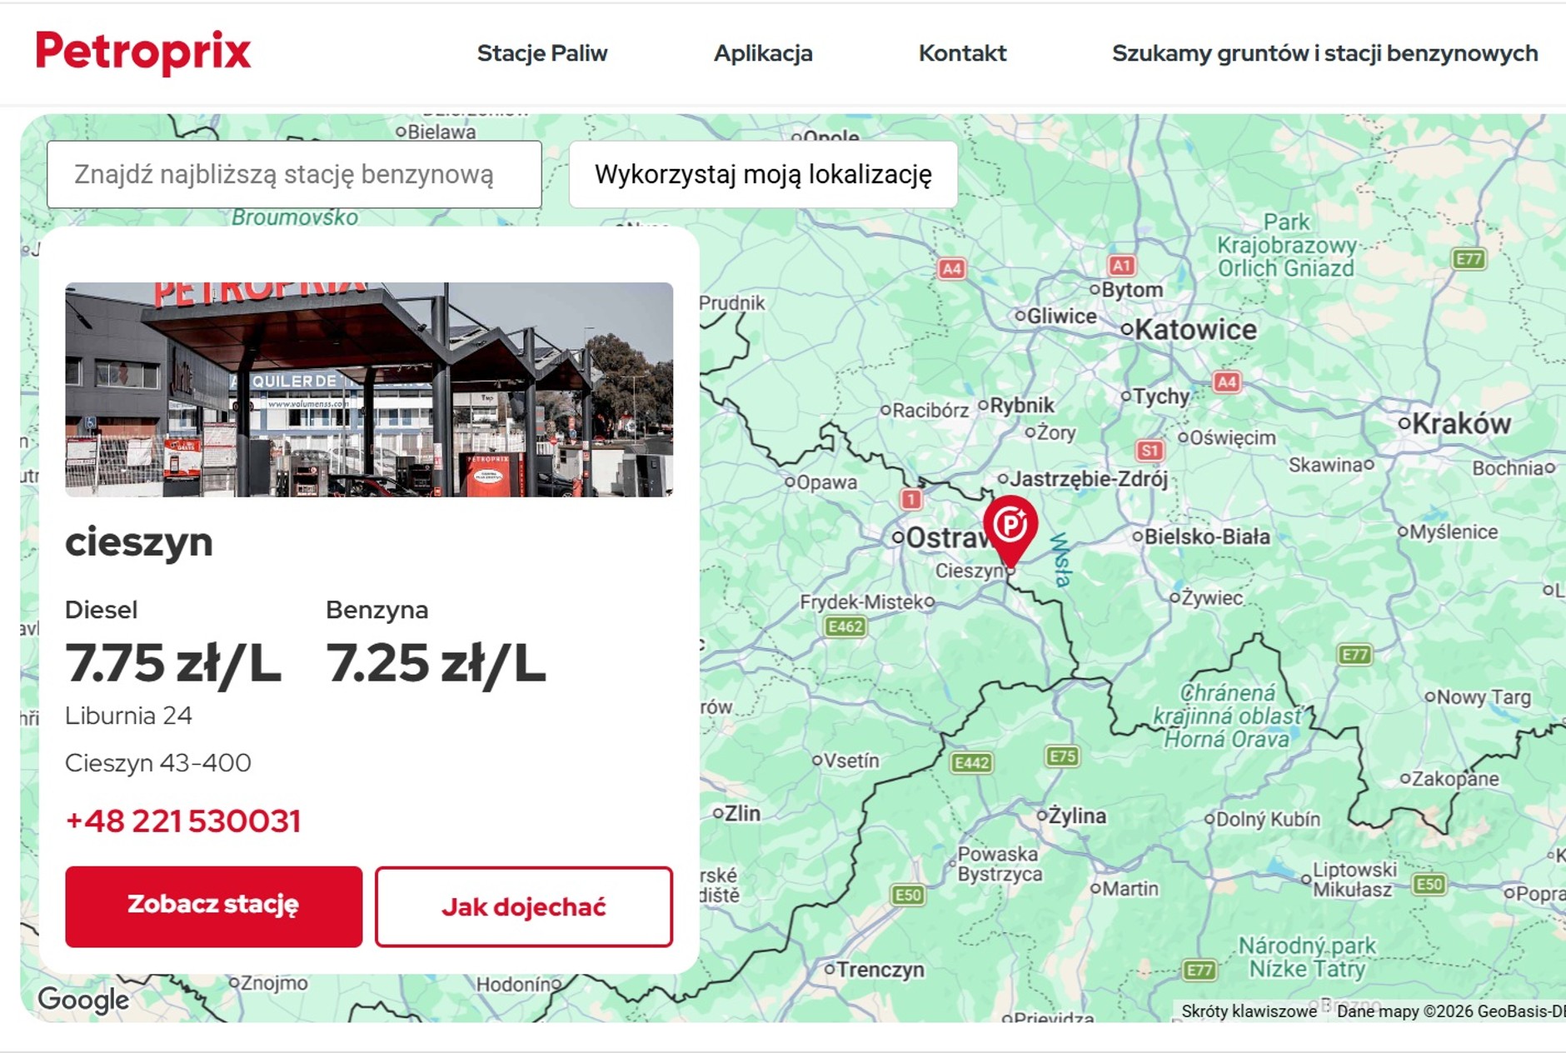Click Zlin label on the map

(x=742, y=813)
